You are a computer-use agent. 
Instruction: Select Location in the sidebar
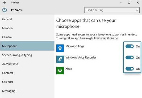click(x=27, y=28)
